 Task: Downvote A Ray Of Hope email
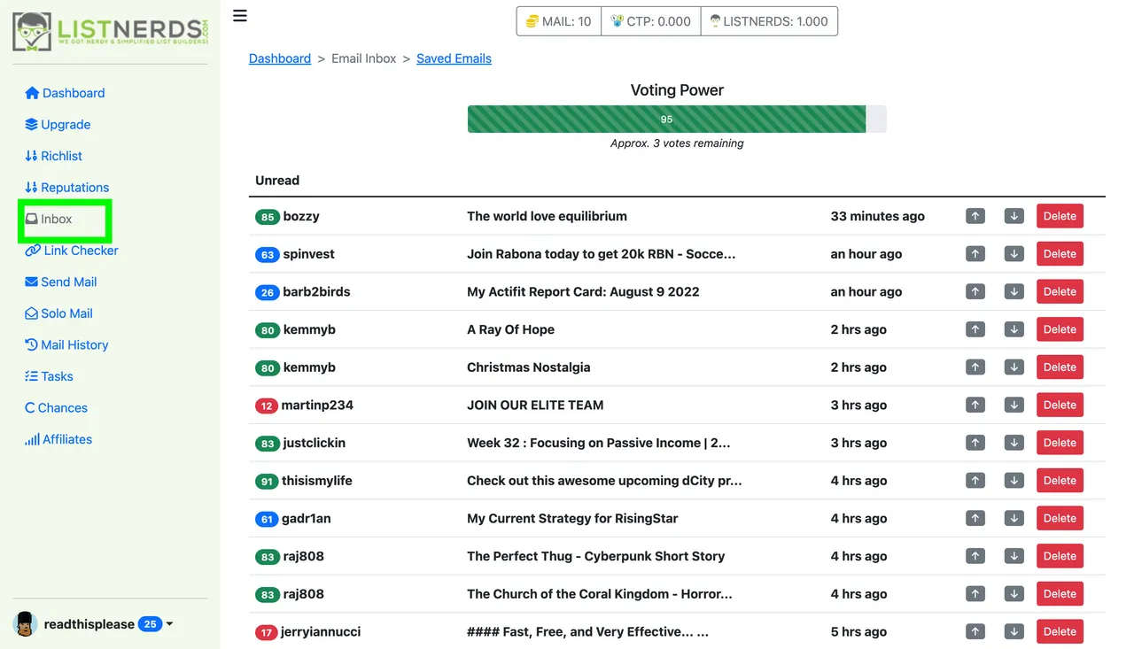1014,329
